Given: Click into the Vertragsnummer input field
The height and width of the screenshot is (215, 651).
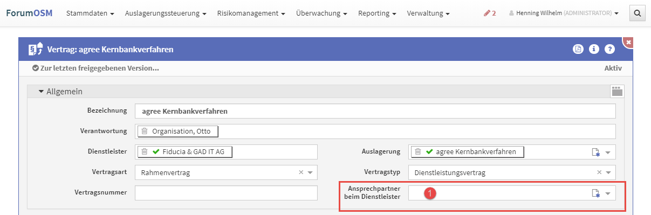Looking at the screenshot, I should coord(227,193).
